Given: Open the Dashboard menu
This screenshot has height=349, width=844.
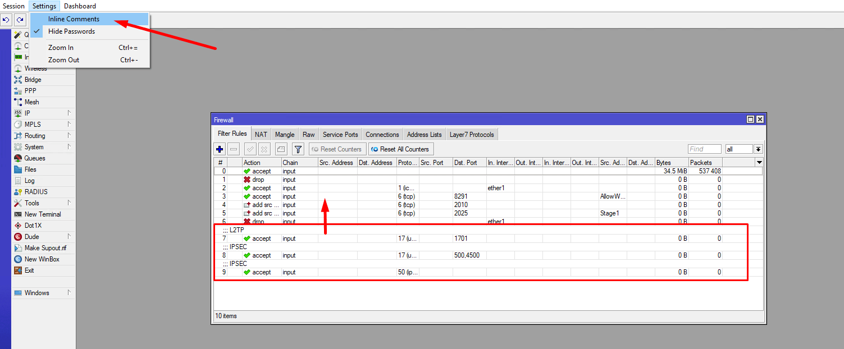Looking at the screenshot, I should coord(80,6).
